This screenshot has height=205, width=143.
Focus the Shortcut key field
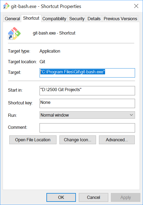(87, 103)
